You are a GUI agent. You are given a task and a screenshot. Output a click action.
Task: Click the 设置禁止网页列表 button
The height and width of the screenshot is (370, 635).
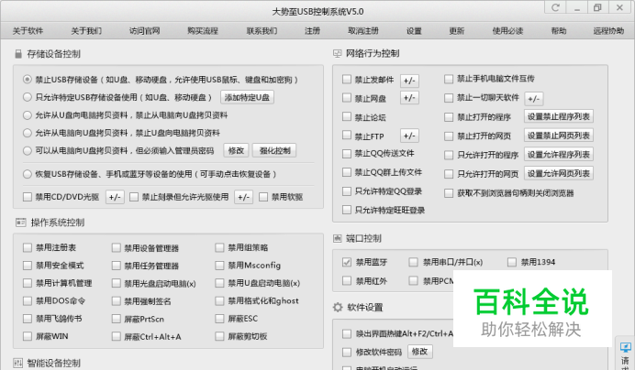tap(559, 136)
